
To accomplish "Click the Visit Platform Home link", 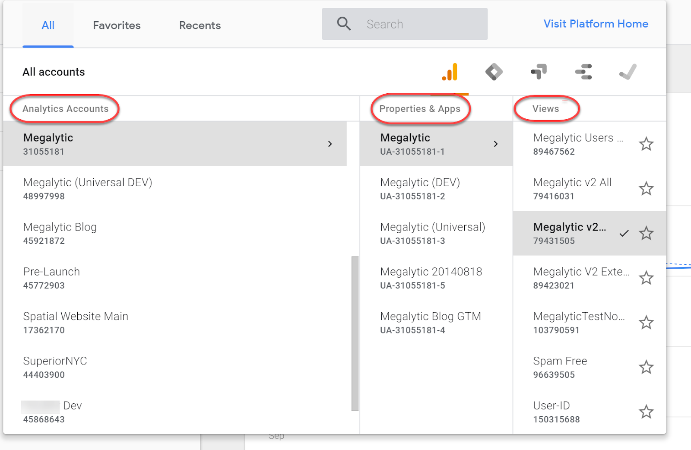I will (x=596, y=24).
